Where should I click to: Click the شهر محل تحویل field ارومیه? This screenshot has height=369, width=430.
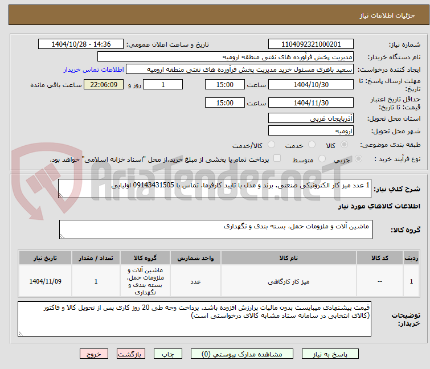(x=311, y=131)
